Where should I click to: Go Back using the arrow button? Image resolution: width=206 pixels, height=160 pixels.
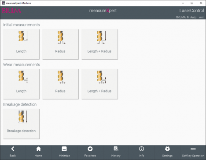13,152
